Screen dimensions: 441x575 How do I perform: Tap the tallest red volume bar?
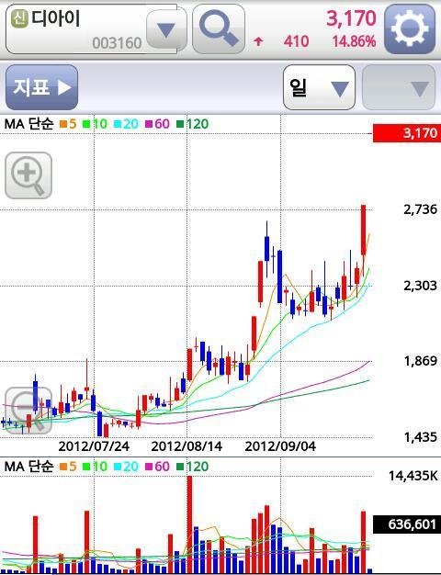click(x=189, y=524)
